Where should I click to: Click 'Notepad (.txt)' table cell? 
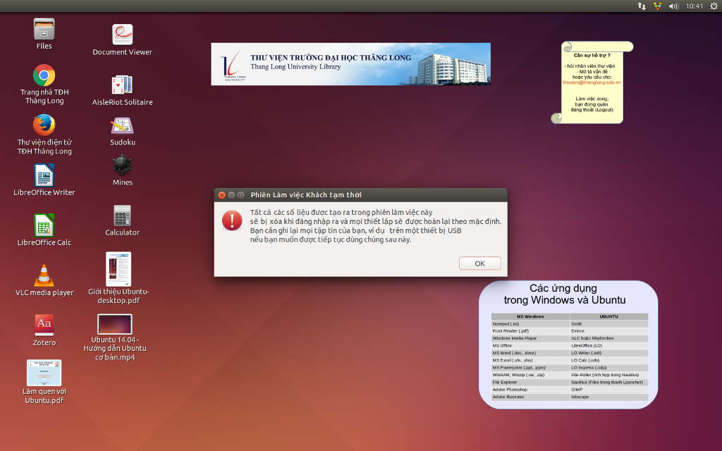click(530, 324)
